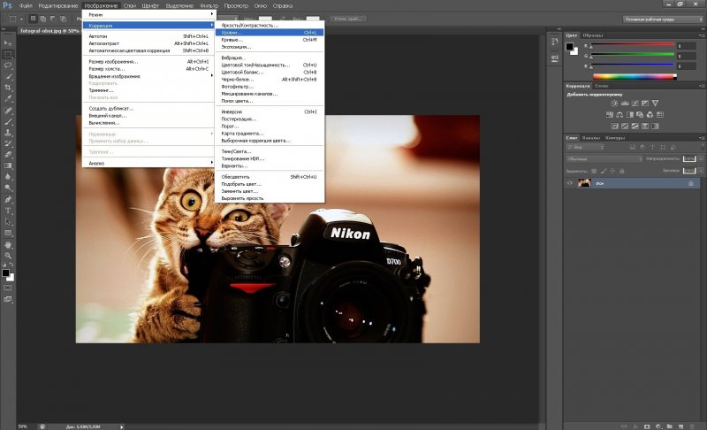Add a Color Balance adjustment (scales icon)
The height and width of the screenshot is (430, 707).
pos(620,115)
